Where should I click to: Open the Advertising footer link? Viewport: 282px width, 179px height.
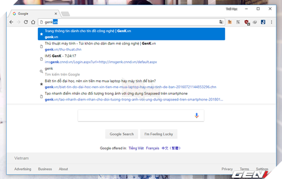click(23, 169)
